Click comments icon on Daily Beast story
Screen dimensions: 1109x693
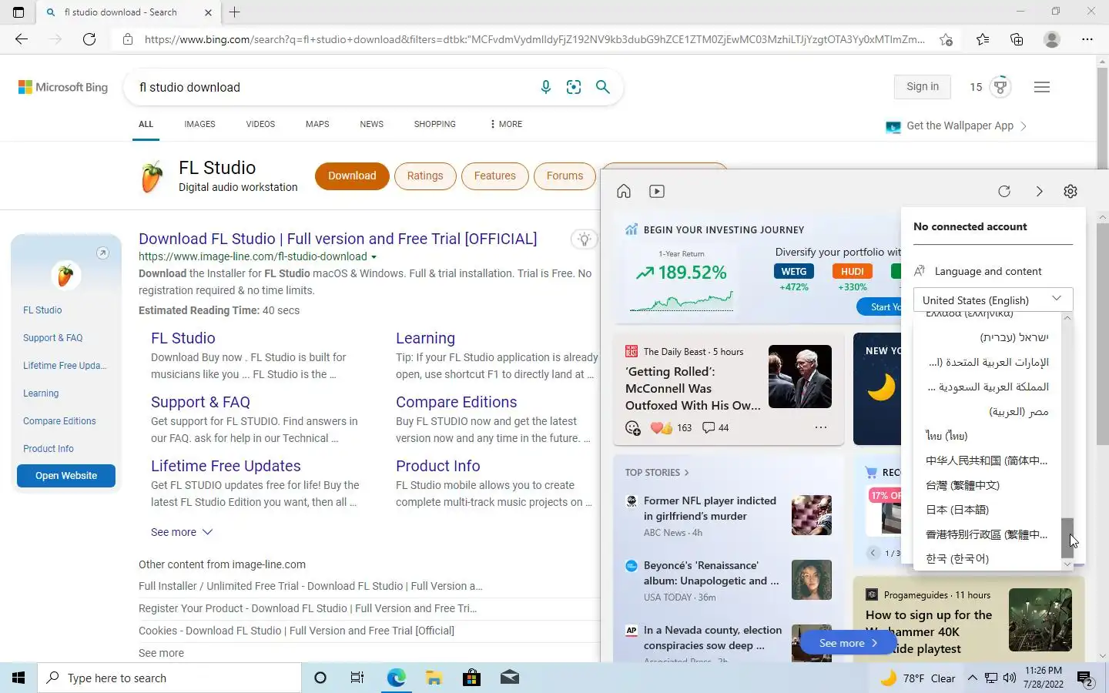coord(709,427)
